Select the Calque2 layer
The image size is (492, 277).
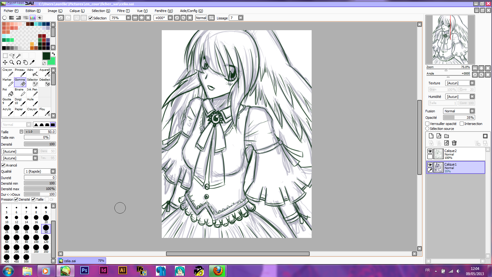(456, 154)
